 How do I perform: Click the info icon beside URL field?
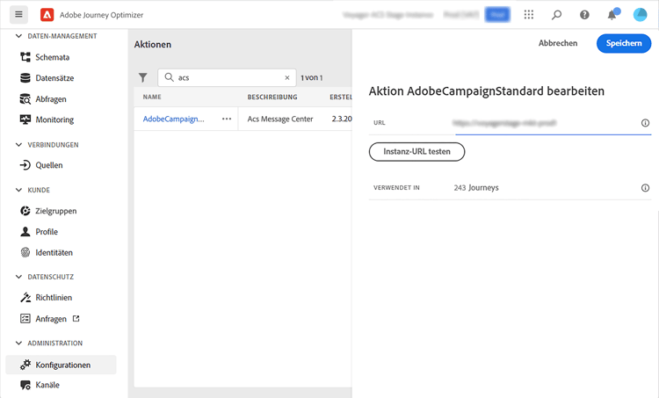[645, 123]
